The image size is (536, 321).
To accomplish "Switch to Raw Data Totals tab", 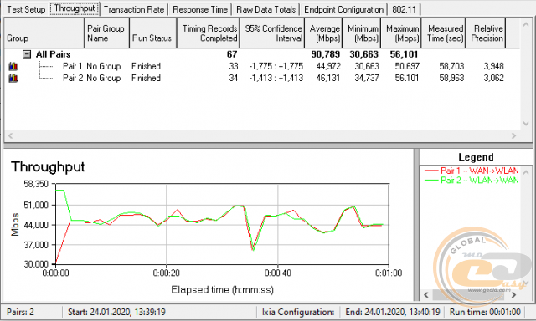I will [x=265, y=9].
